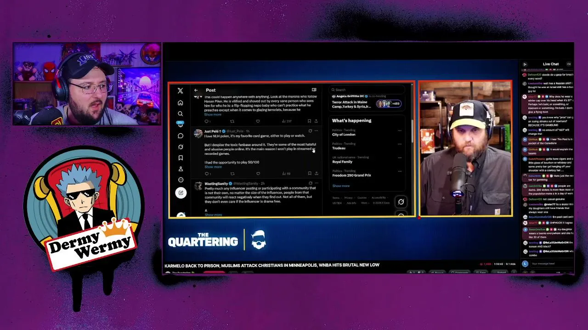Open the Explore magnifier icon in sidebar
The image size is (588, 330).
click(x=180, y=114)
